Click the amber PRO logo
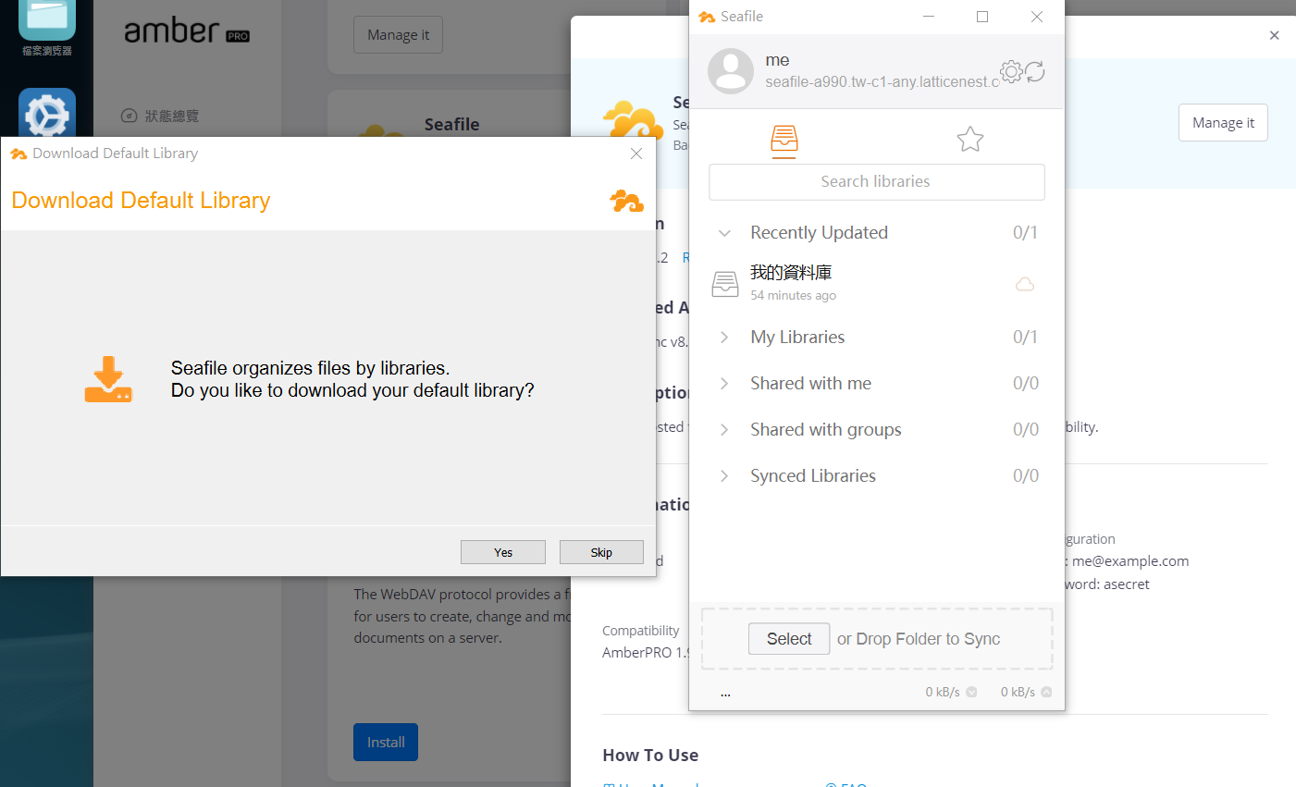Viewport: 1296px width, 787px height. [x=187, y=31]
